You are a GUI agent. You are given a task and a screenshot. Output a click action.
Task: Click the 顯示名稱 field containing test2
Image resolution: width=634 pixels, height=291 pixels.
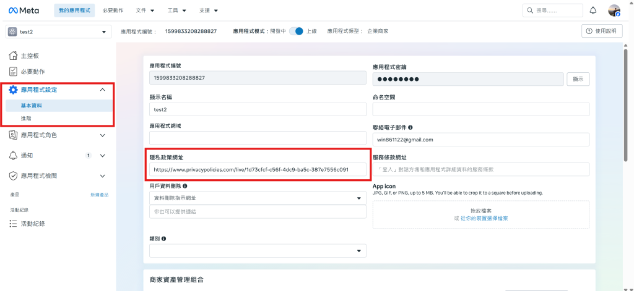(x=258, y=109)
